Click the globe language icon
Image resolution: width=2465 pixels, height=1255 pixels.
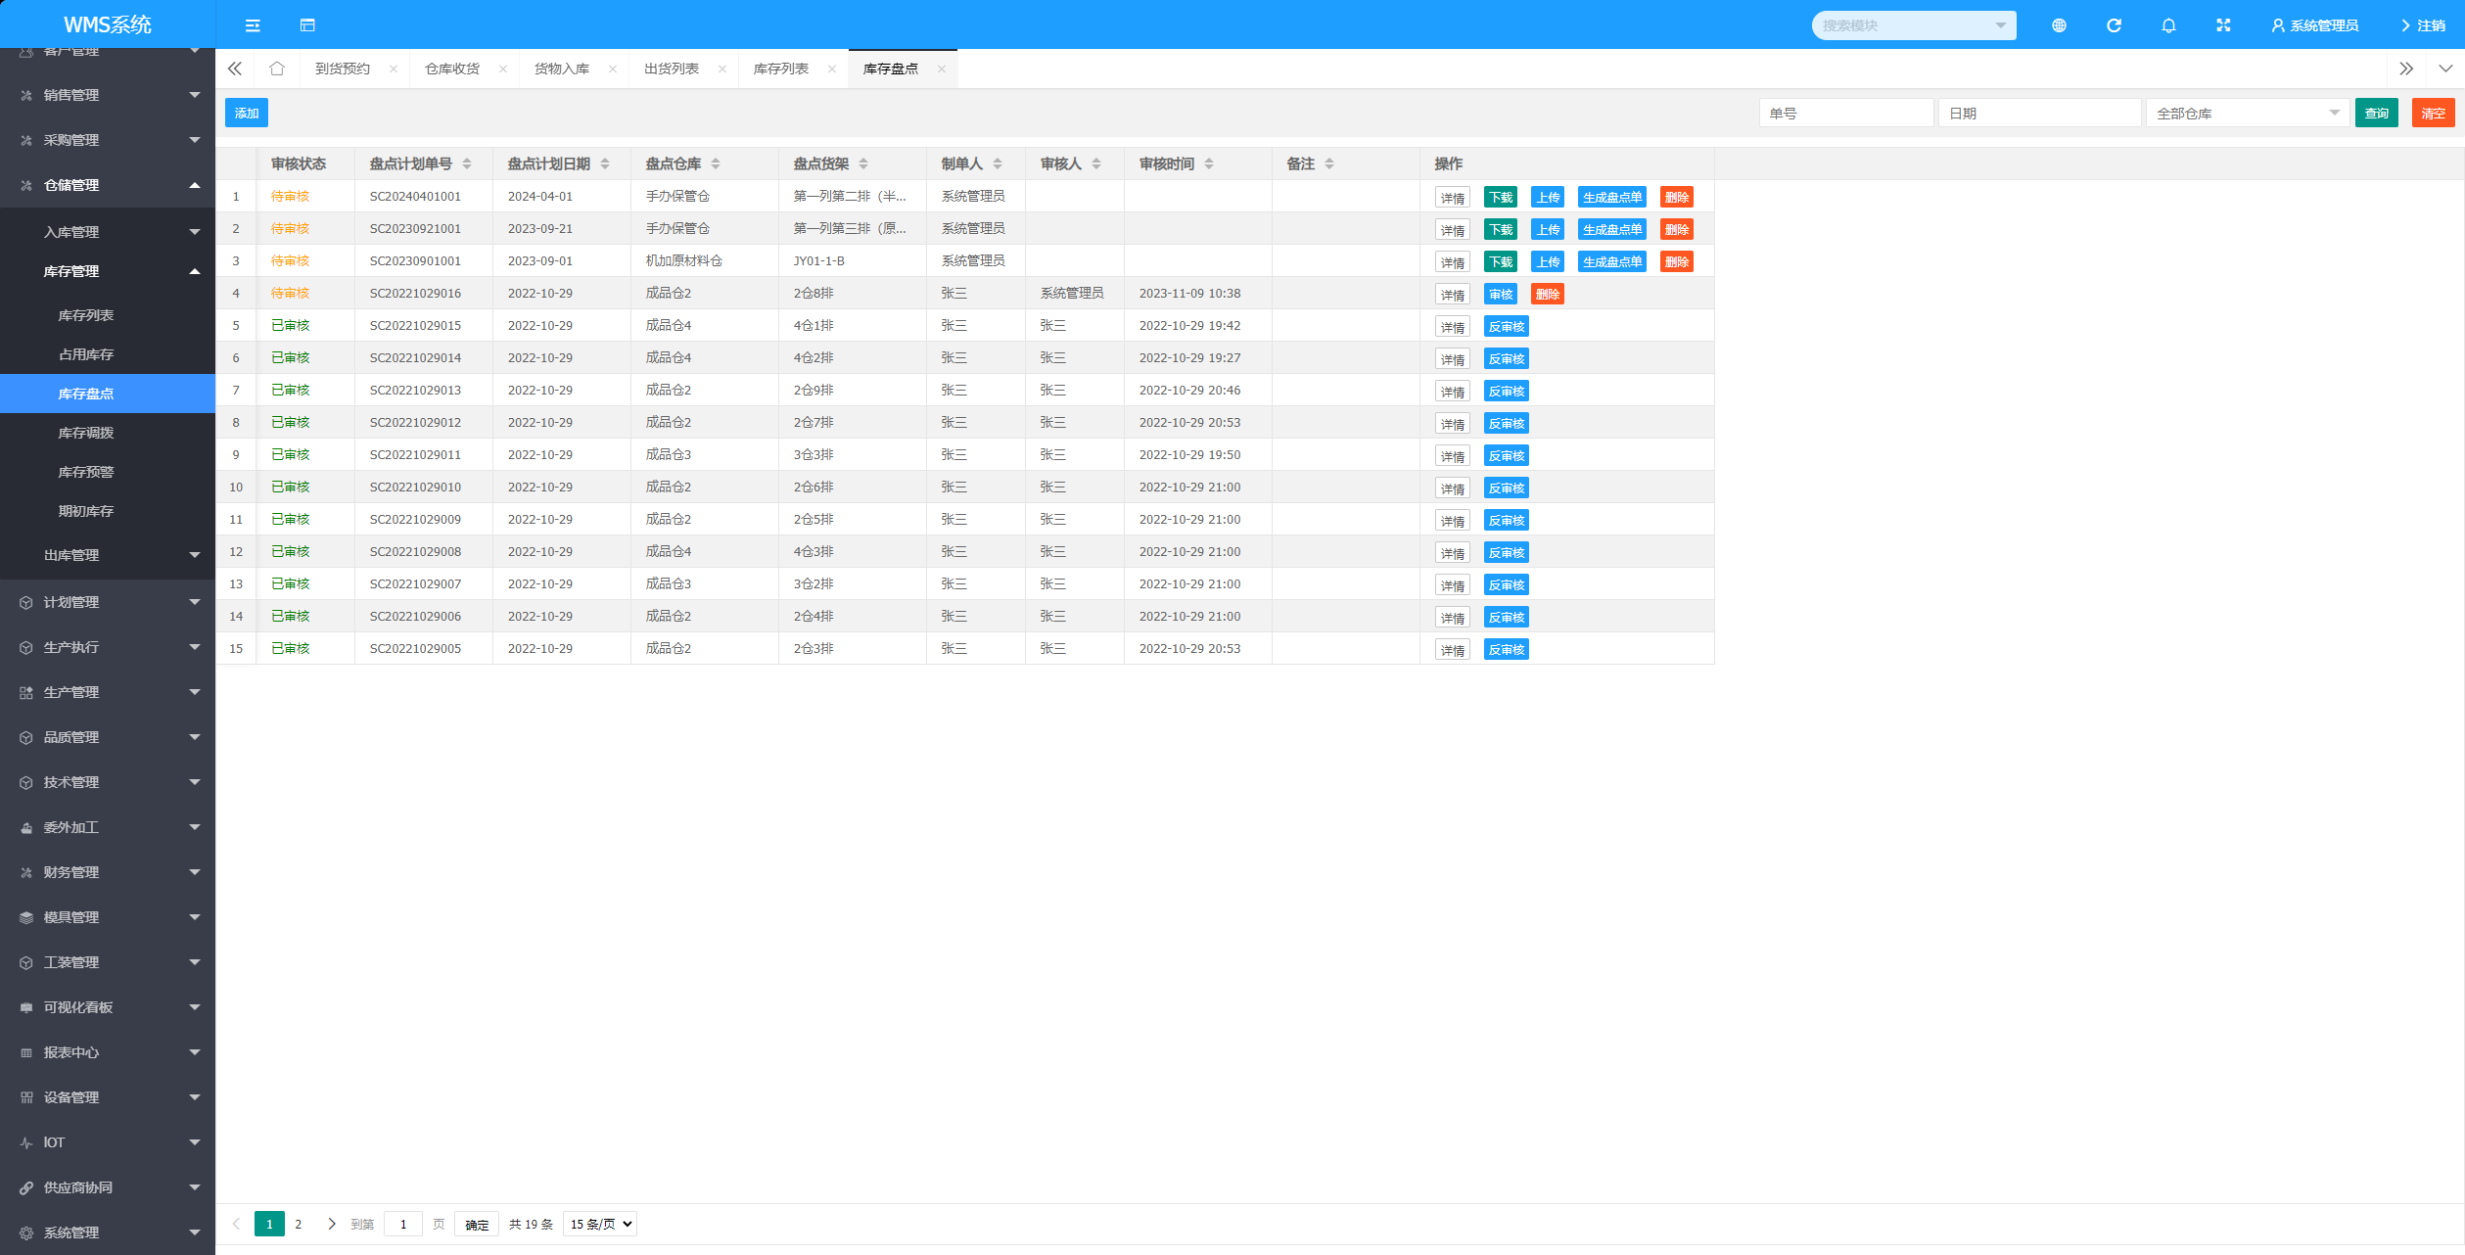2059,25
